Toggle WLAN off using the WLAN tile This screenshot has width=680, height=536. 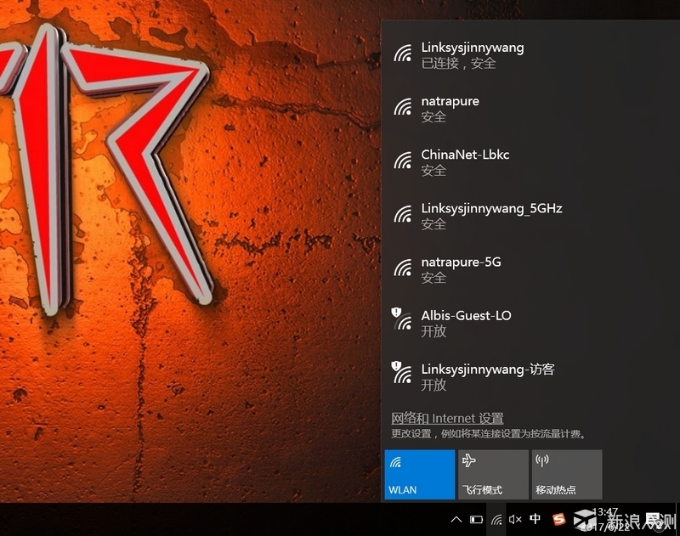coord(418,474)
